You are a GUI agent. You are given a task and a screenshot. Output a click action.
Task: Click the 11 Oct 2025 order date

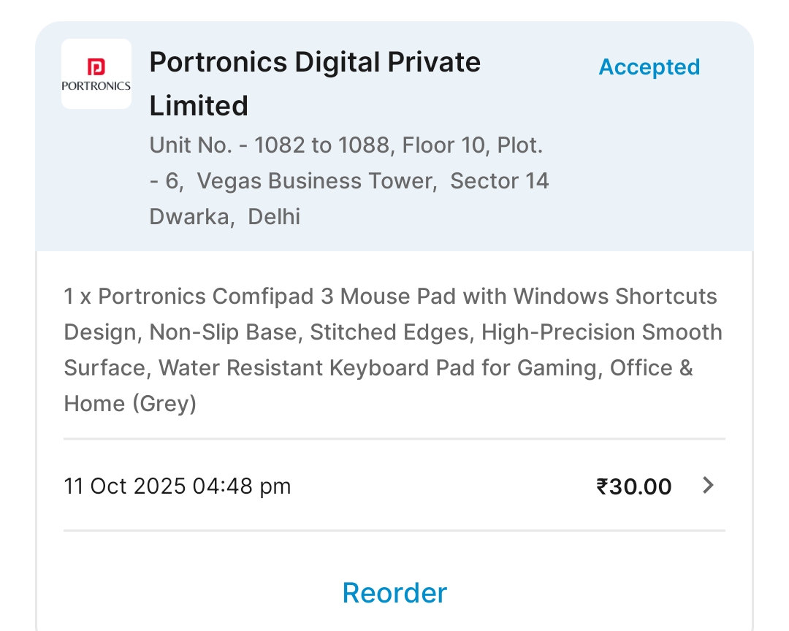(x=124, y=486)
